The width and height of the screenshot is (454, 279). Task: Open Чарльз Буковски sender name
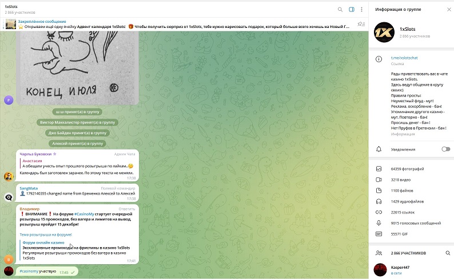35,154
